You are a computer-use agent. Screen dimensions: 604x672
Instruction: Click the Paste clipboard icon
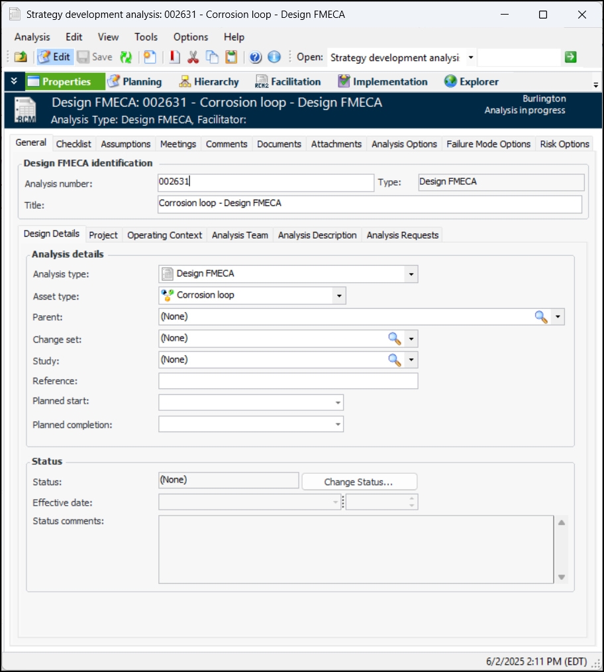[231, 58]
